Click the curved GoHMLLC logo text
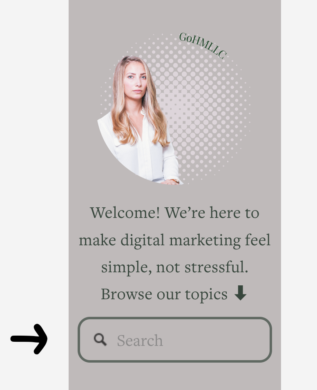The height and width of the screenshot is (390, 317). (203, 45)
